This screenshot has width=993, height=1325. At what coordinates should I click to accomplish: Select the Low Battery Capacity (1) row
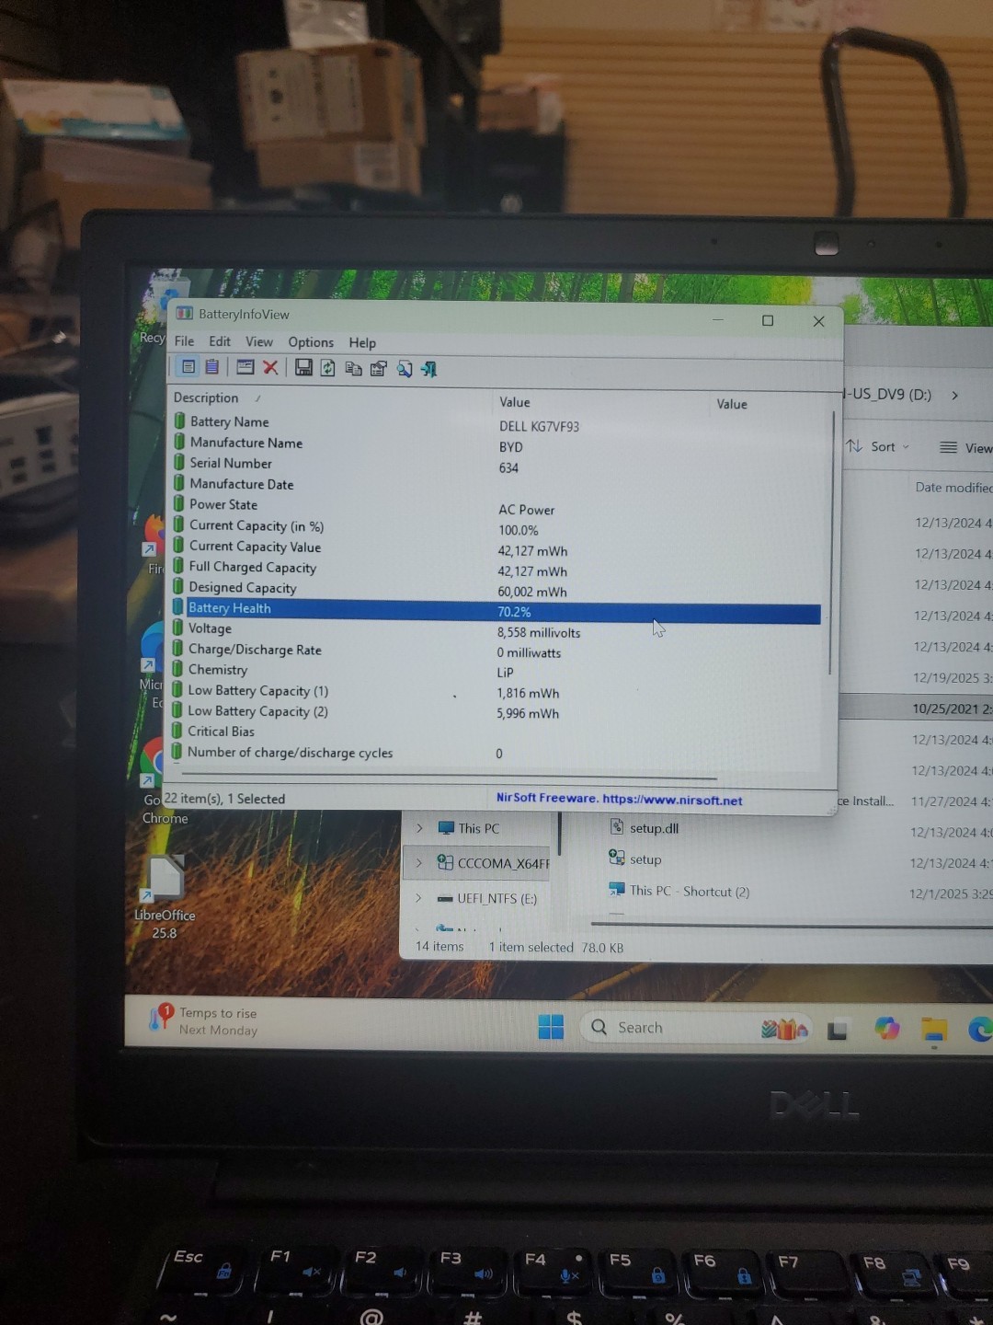click(x=496, y=691)
